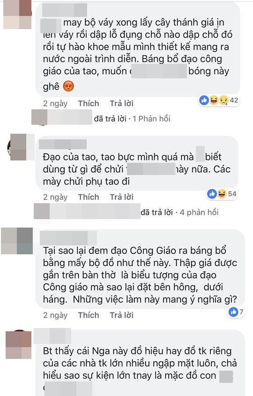Viewport: 253px width, 396px height.
Task: Open the first commenter's blurred avatar
Action: (17, 15)
